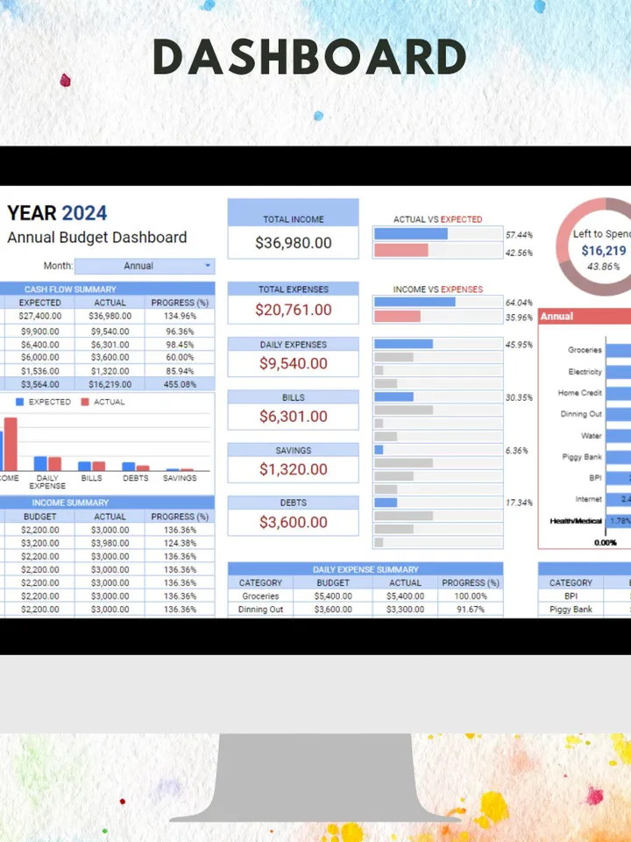
Task: Click the Home Credit chart label
Action: 579,393
